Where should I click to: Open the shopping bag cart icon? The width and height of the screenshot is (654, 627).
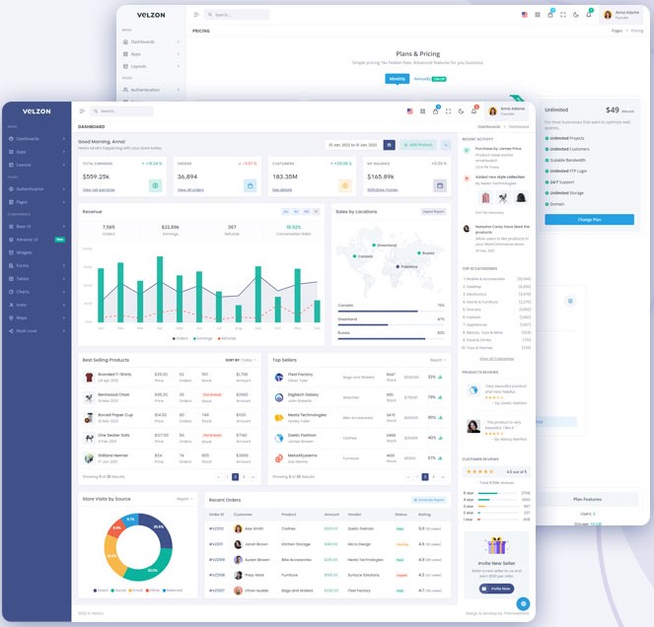click(435, 111)
